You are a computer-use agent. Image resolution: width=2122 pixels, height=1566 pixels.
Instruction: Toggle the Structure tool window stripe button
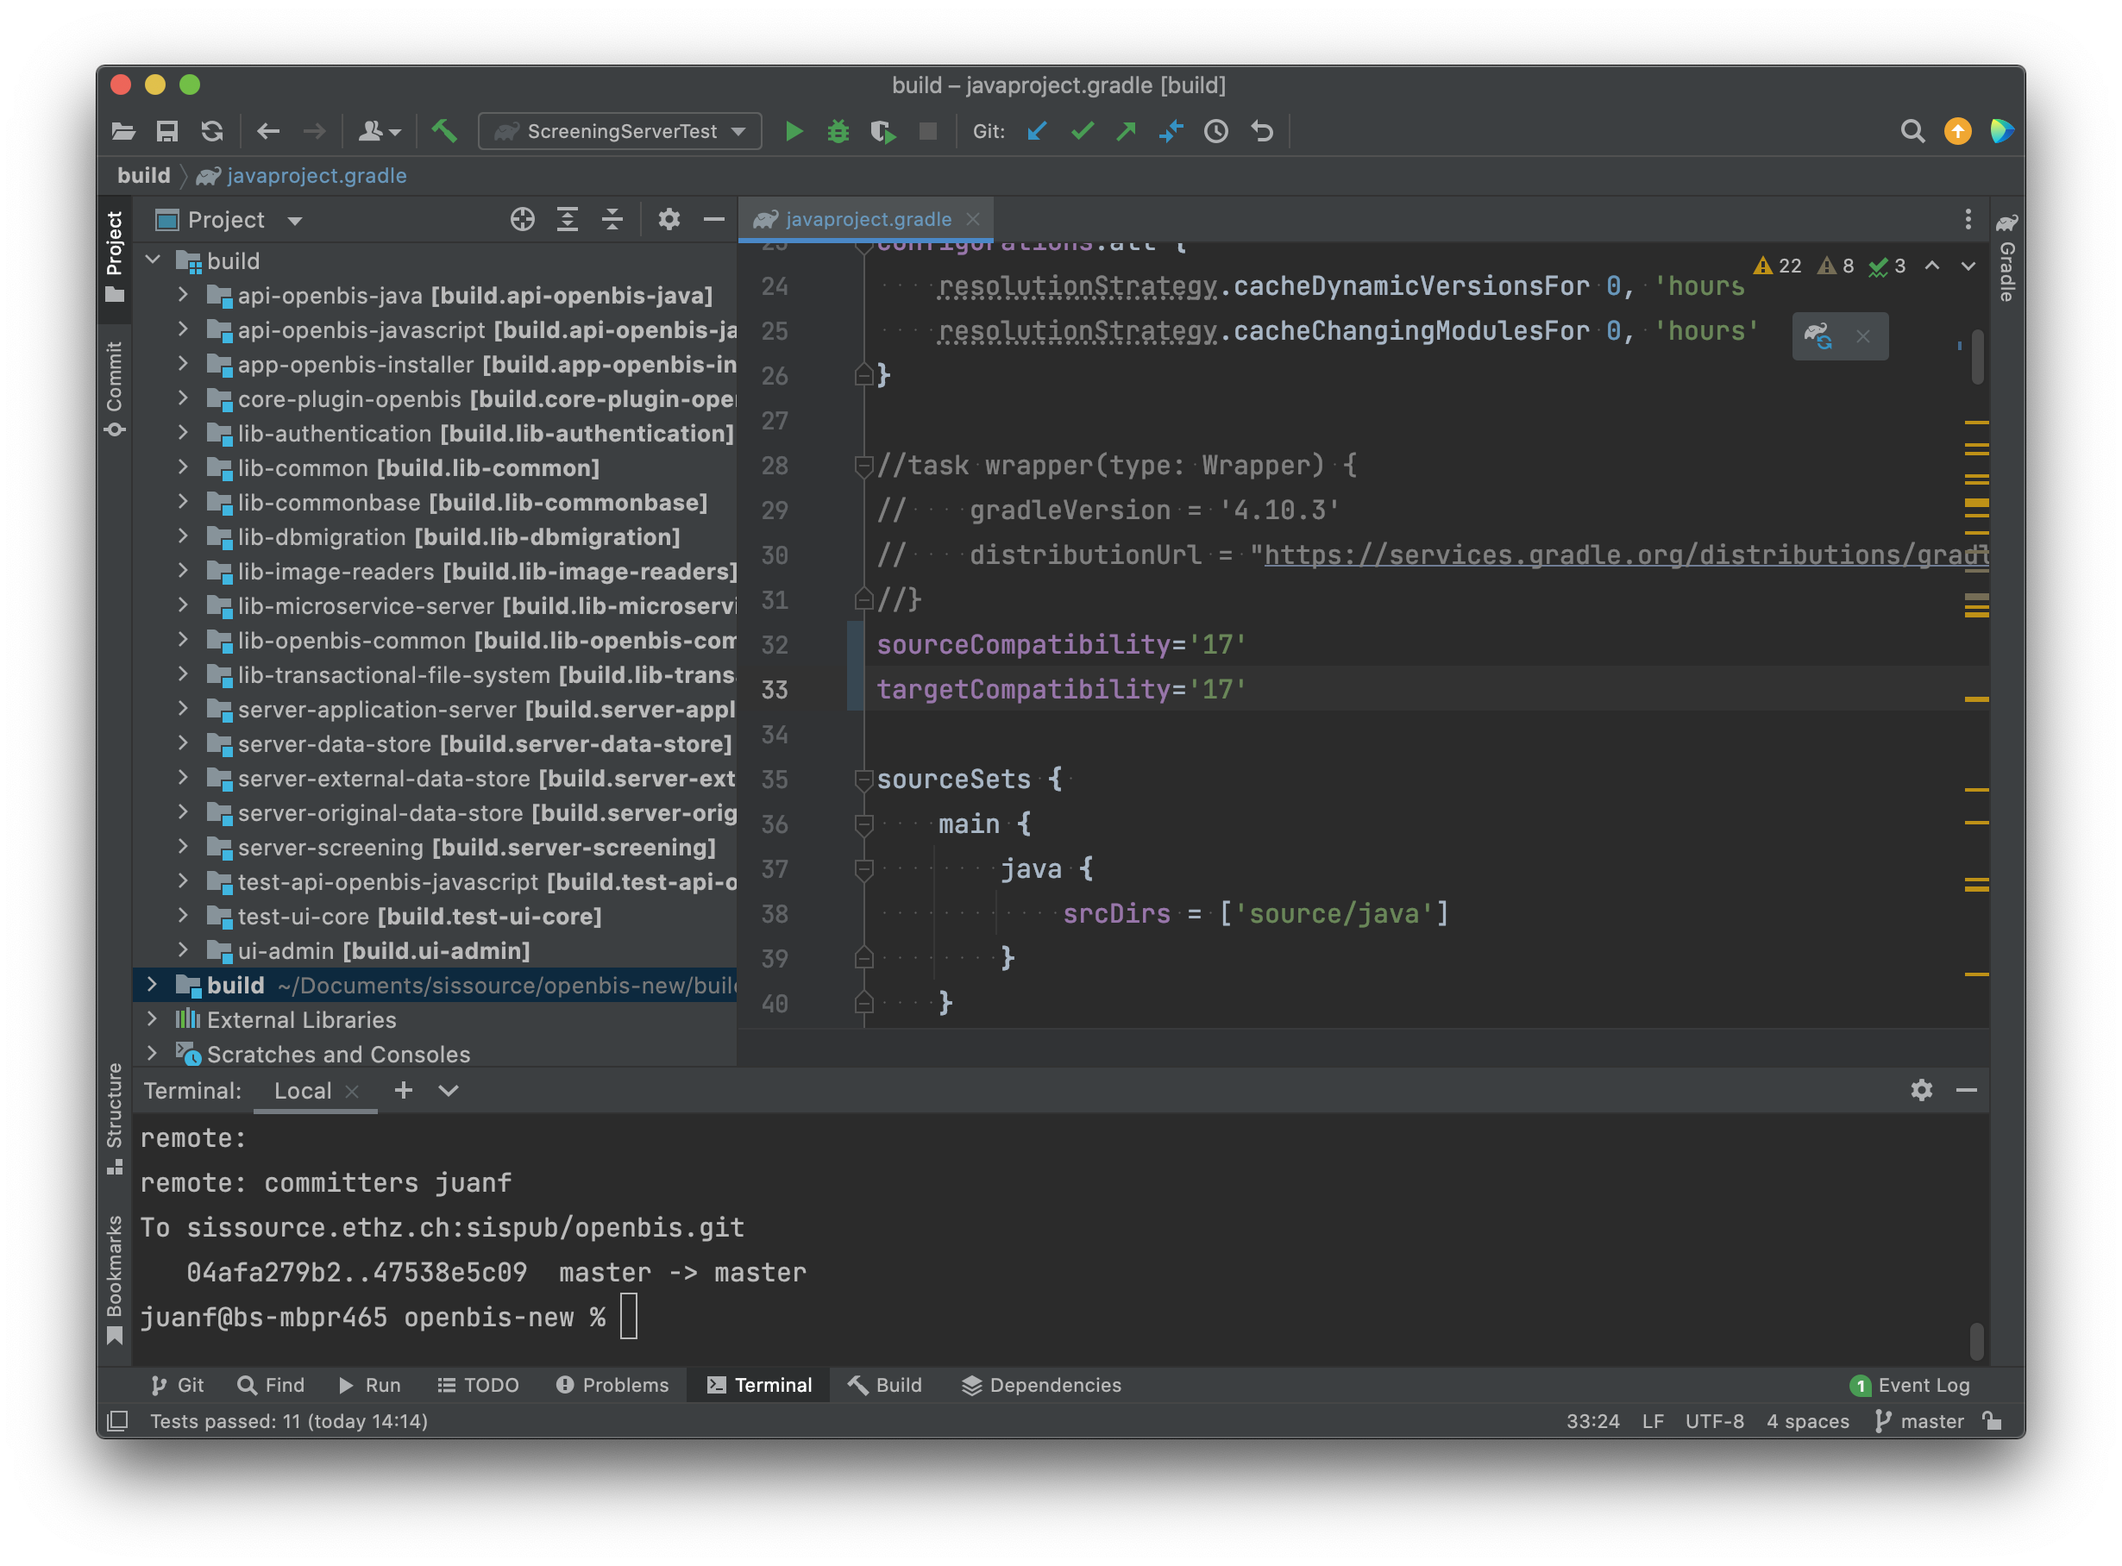115,1119
